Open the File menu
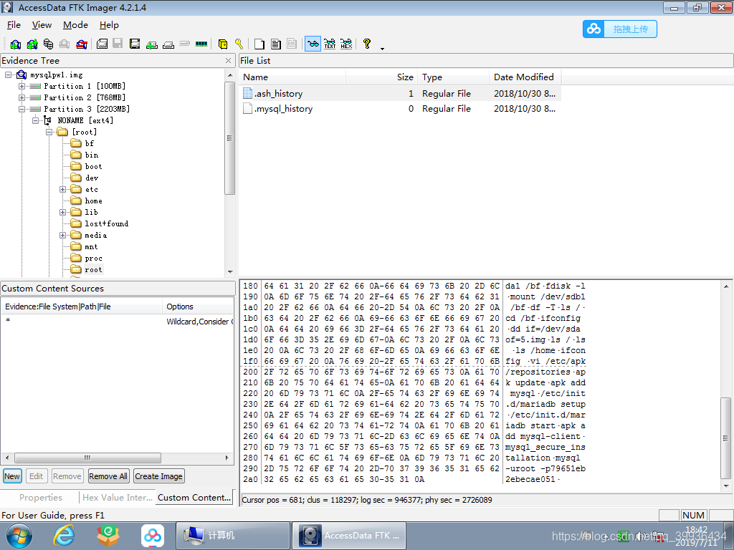Viewport: 734px width, 550px height. point(14,25)
